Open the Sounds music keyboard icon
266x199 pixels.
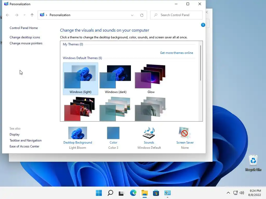[x=149, y=133]
